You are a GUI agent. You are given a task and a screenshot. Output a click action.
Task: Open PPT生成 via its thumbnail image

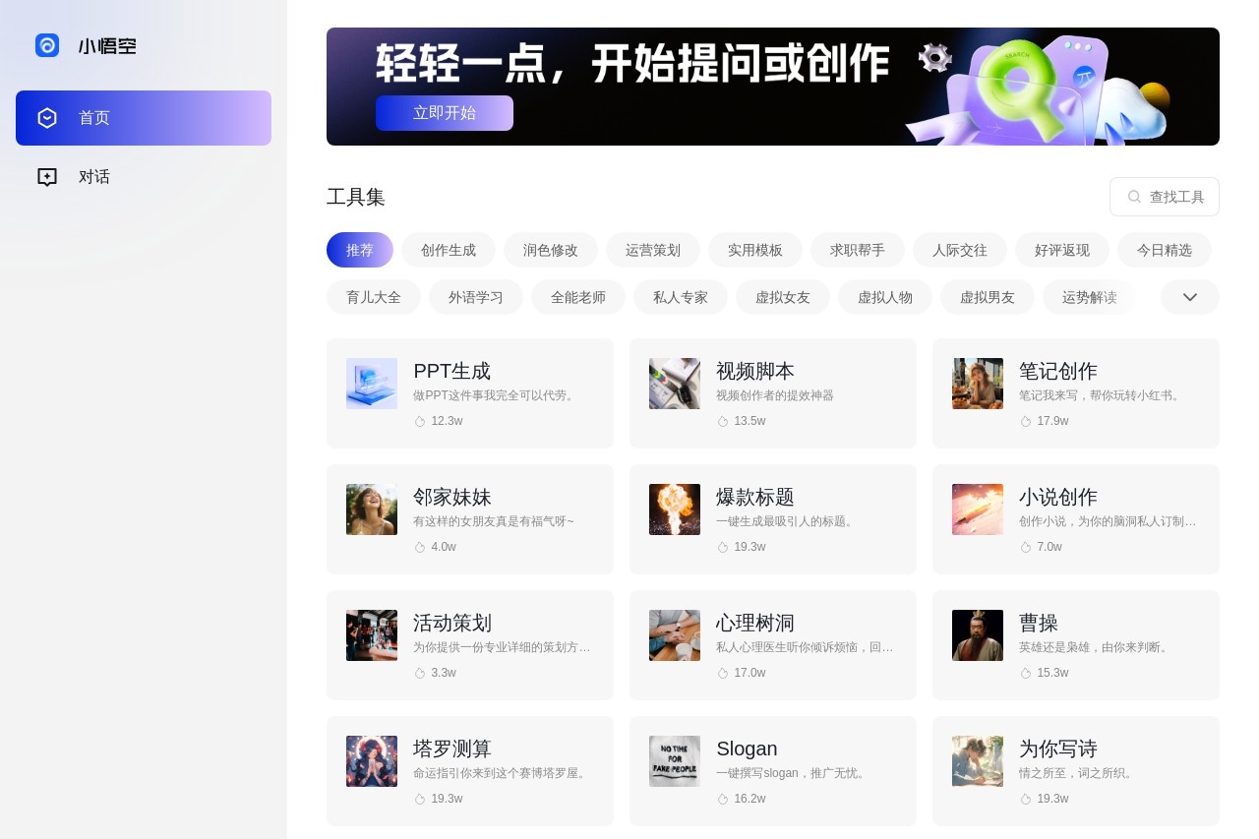(x=372, y=384)
